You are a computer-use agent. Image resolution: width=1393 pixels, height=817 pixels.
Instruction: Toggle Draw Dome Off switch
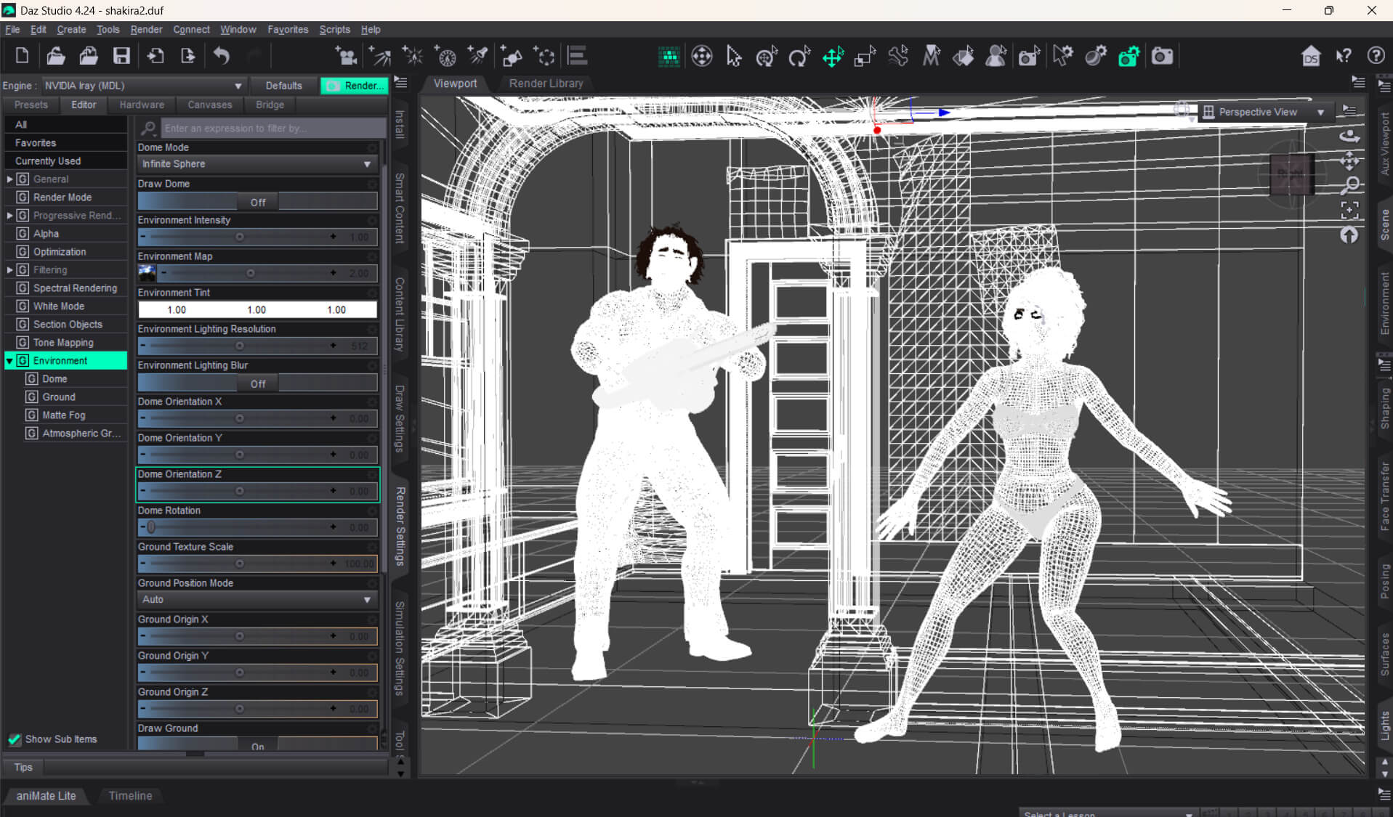tap(258, 202)
